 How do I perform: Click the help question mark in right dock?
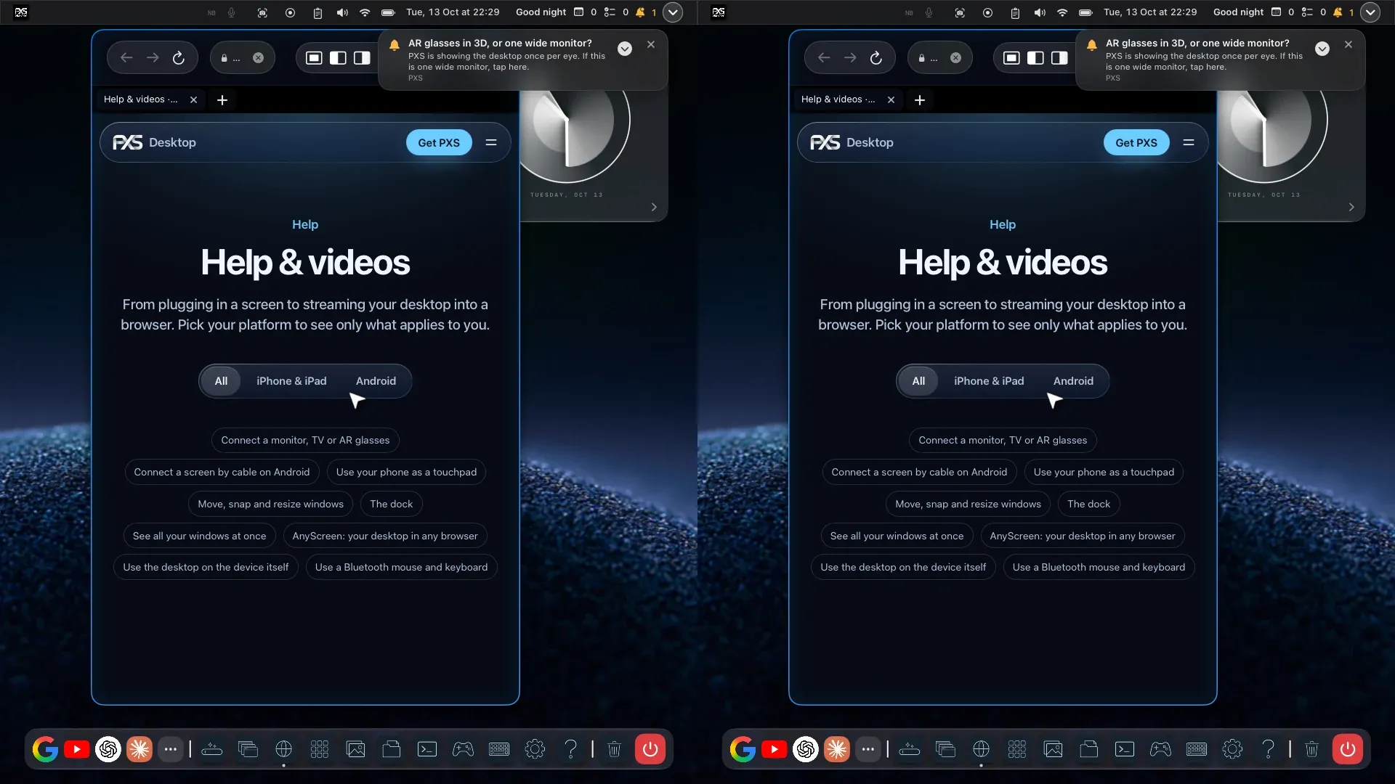tap(1268, 749)
